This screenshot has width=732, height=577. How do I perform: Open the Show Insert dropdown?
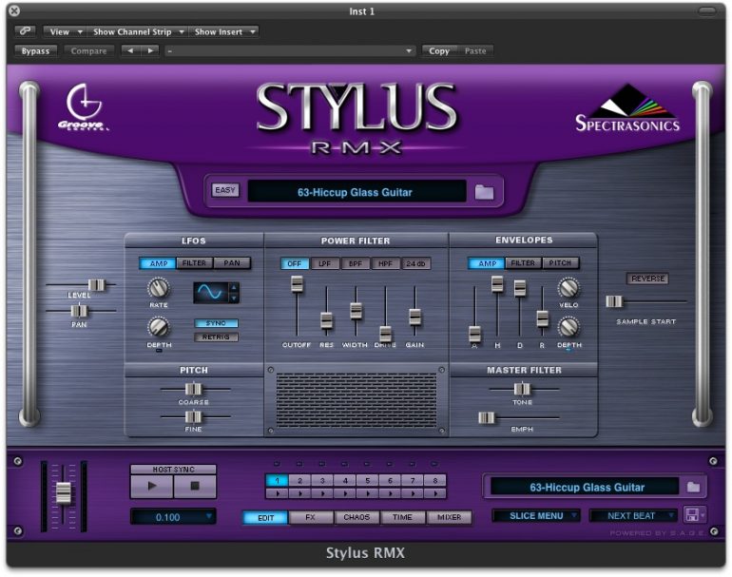pyautogui.click(x=224, y=31)
